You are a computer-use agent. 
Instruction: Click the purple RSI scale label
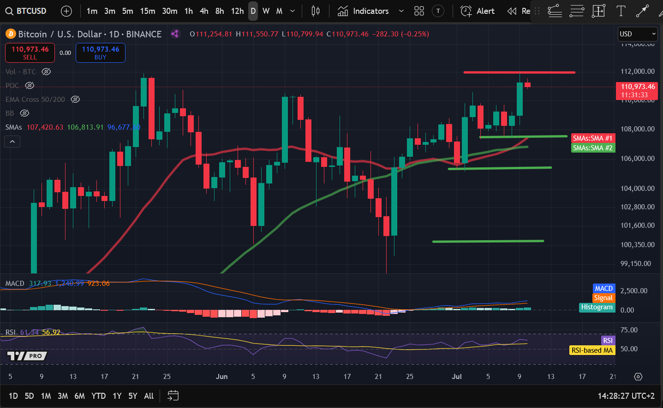(x=608, y=340)
